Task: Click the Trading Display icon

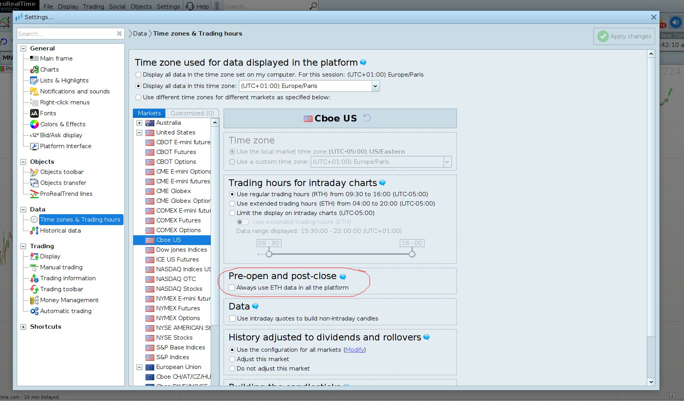Action: [34, 256]
